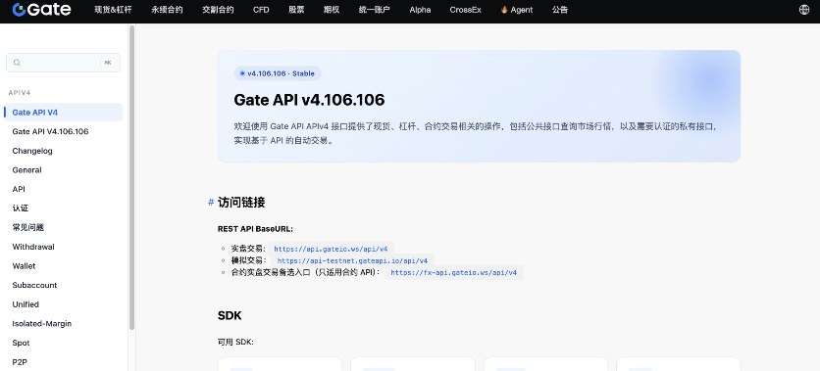
Task: Open General section in sidebar
Action: [26, 170]
